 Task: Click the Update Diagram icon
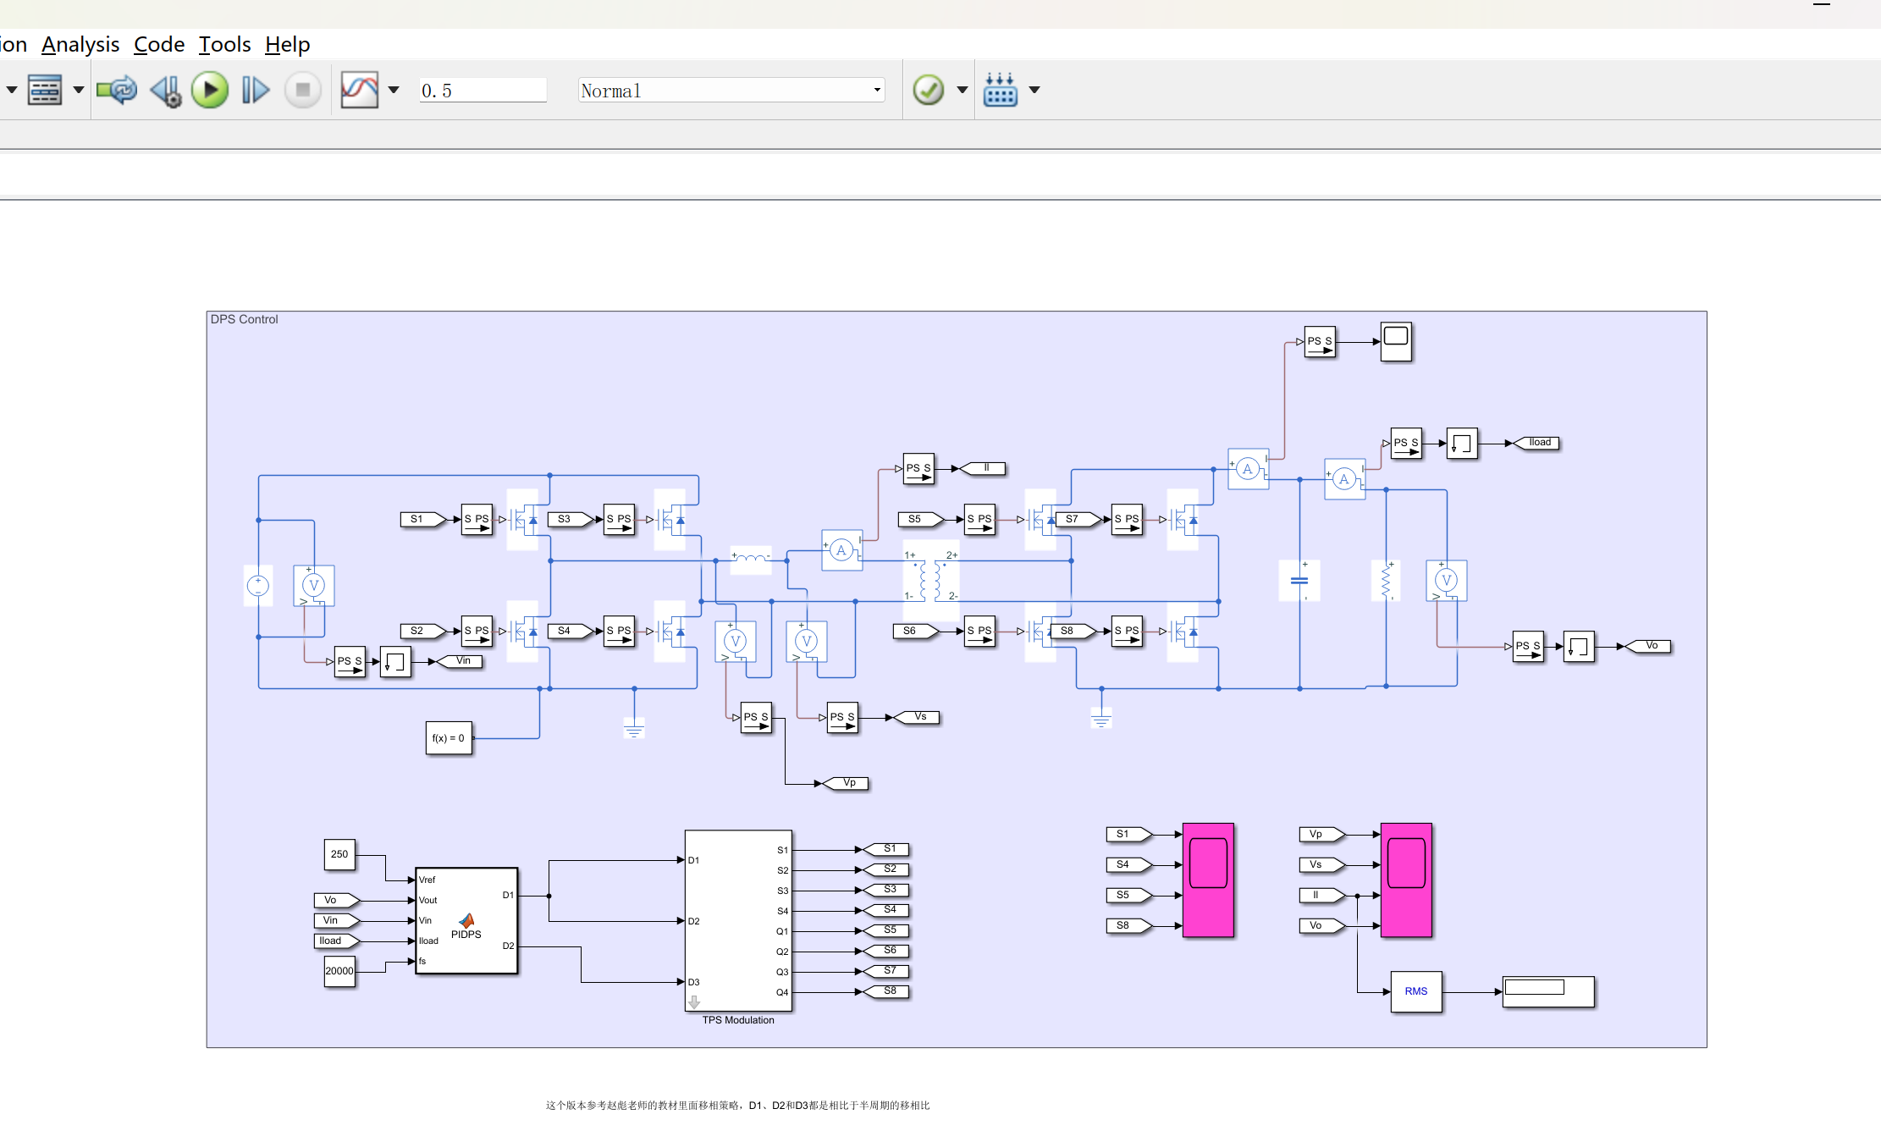117,90
